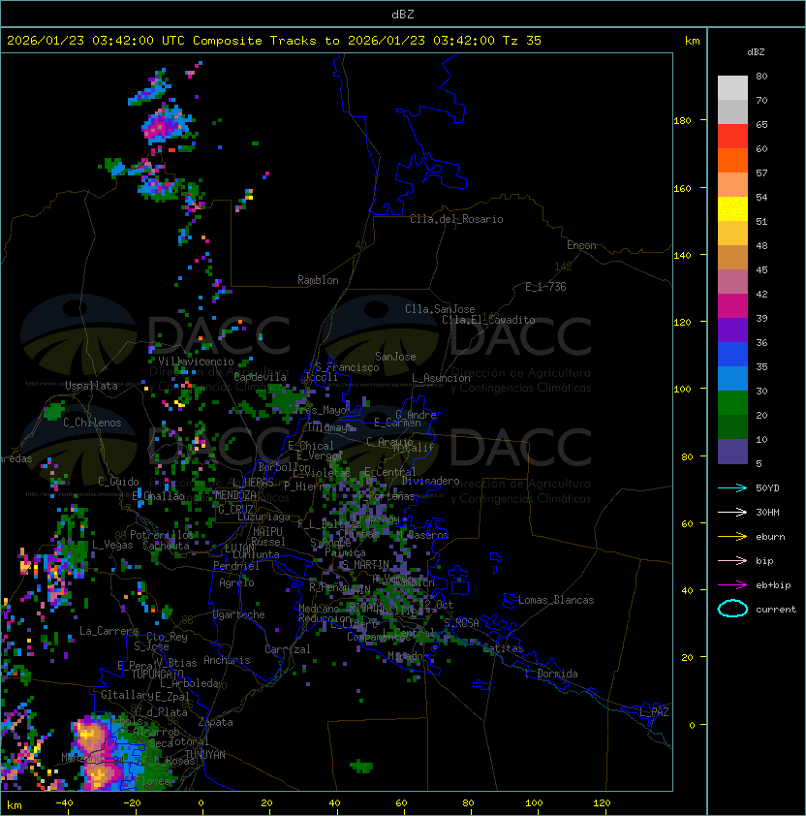Click the 'E_1-736' map label
Image resolution: width=806 pixels, height=816 pixels.
(545, 287)
